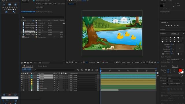Step back one frame in Preview panel
The height and width of the screenshot is (104, 185).
(169, 26)
